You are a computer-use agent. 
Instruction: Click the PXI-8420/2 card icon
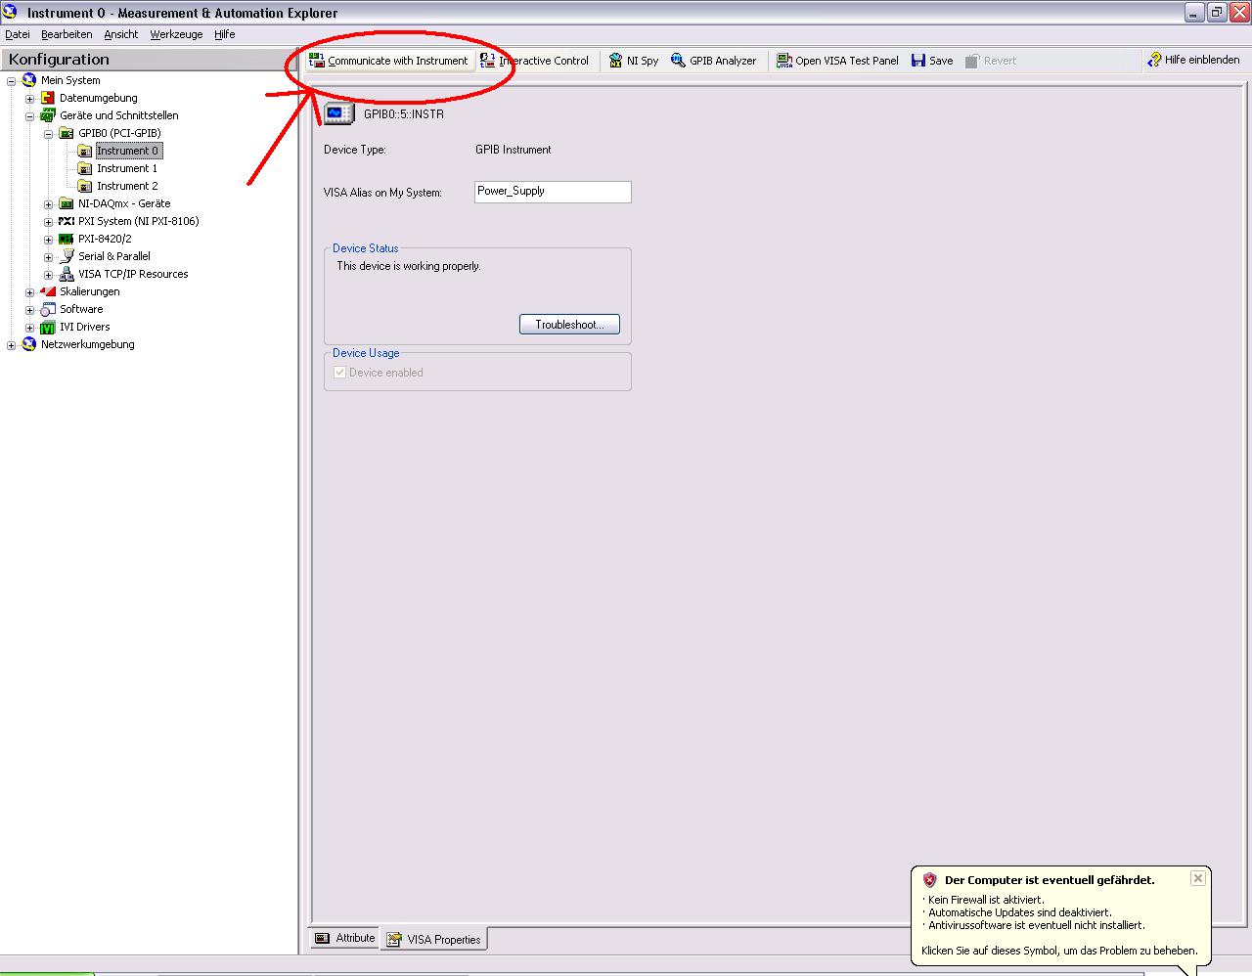tap(67, 239)
